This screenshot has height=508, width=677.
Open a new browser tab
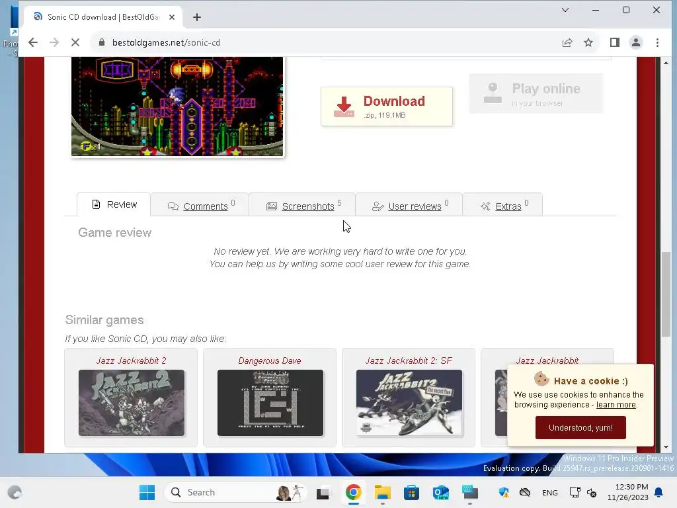pyautogui.click(x=197, y=17)
